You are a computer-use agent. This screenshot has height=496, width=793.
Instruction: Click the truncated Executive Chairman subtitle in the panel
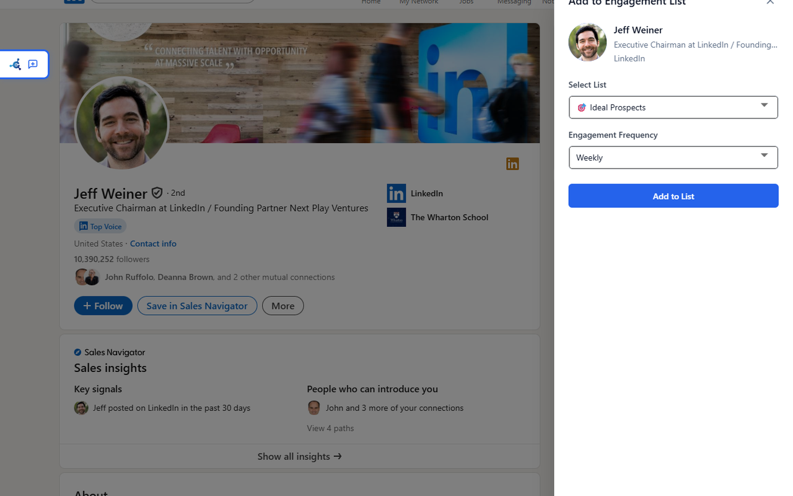695,45
